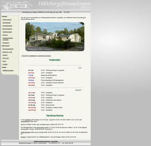Click the 'lör 8 aug' calendar date
The width and height of the screenshot is (151, 146).
tap(31, 95)
